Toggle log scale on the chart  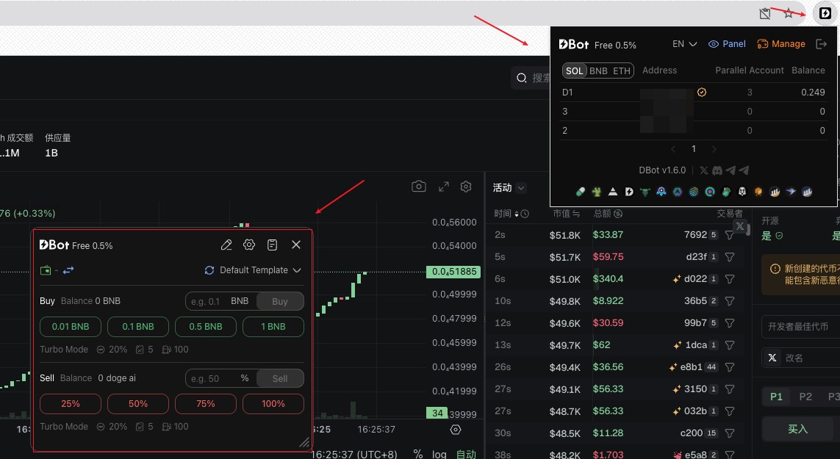tap(439, 454)
